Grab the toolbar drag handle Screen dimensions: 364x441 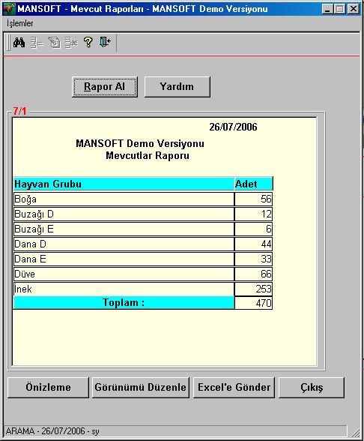(8, 43)
